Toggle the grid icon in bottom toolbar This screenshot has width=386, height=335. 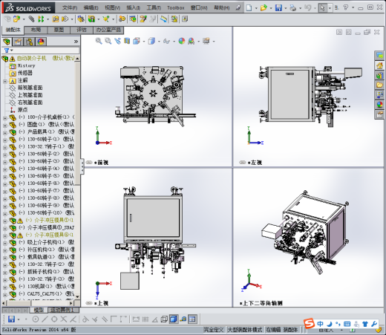point(145,319)
